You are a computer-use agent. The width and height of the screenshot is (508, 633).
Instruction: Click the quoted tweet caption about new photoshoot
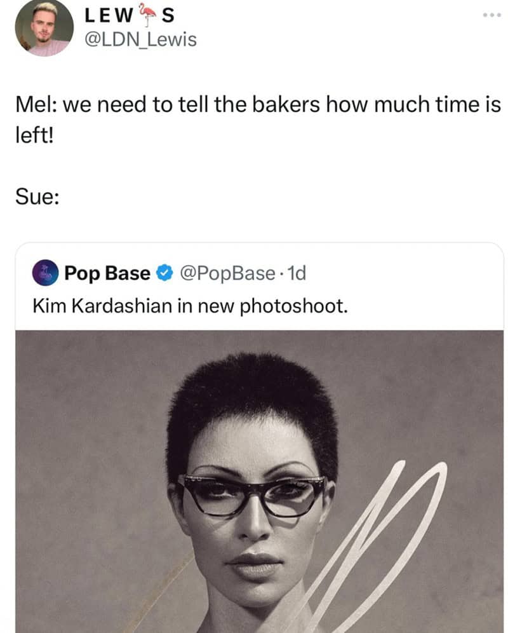click(190, 306)
